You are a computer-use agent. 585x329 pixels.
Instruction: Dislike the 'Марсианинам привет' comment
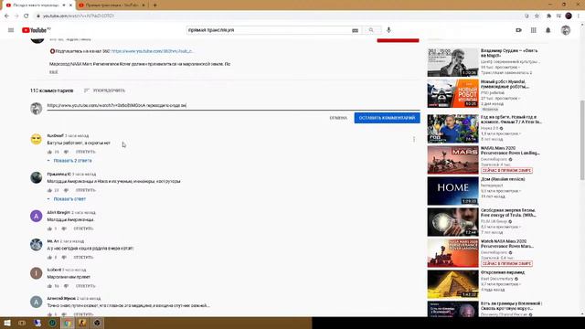pyautogui.click(x=66, y=286)
